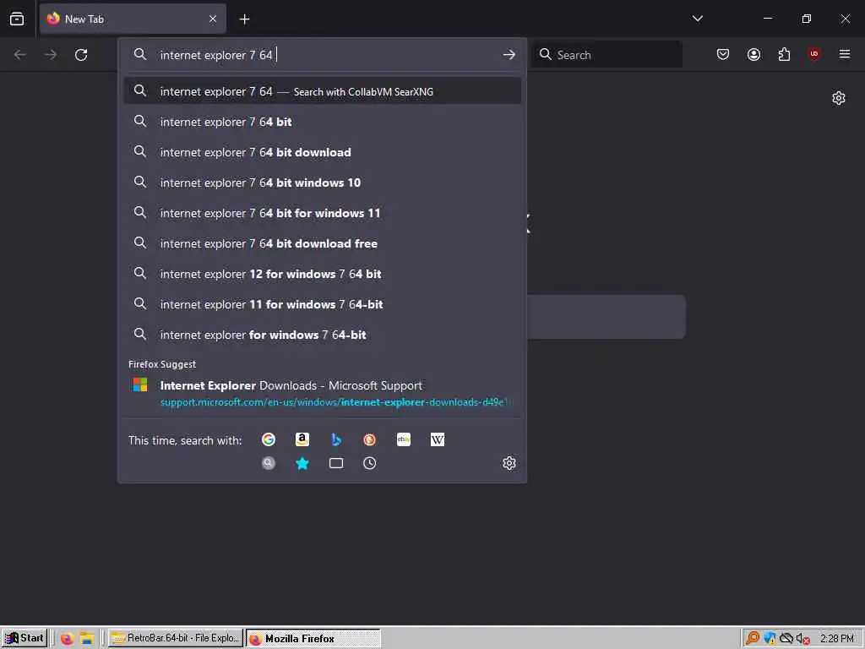Open the Windows Start button

click(24, 638)
